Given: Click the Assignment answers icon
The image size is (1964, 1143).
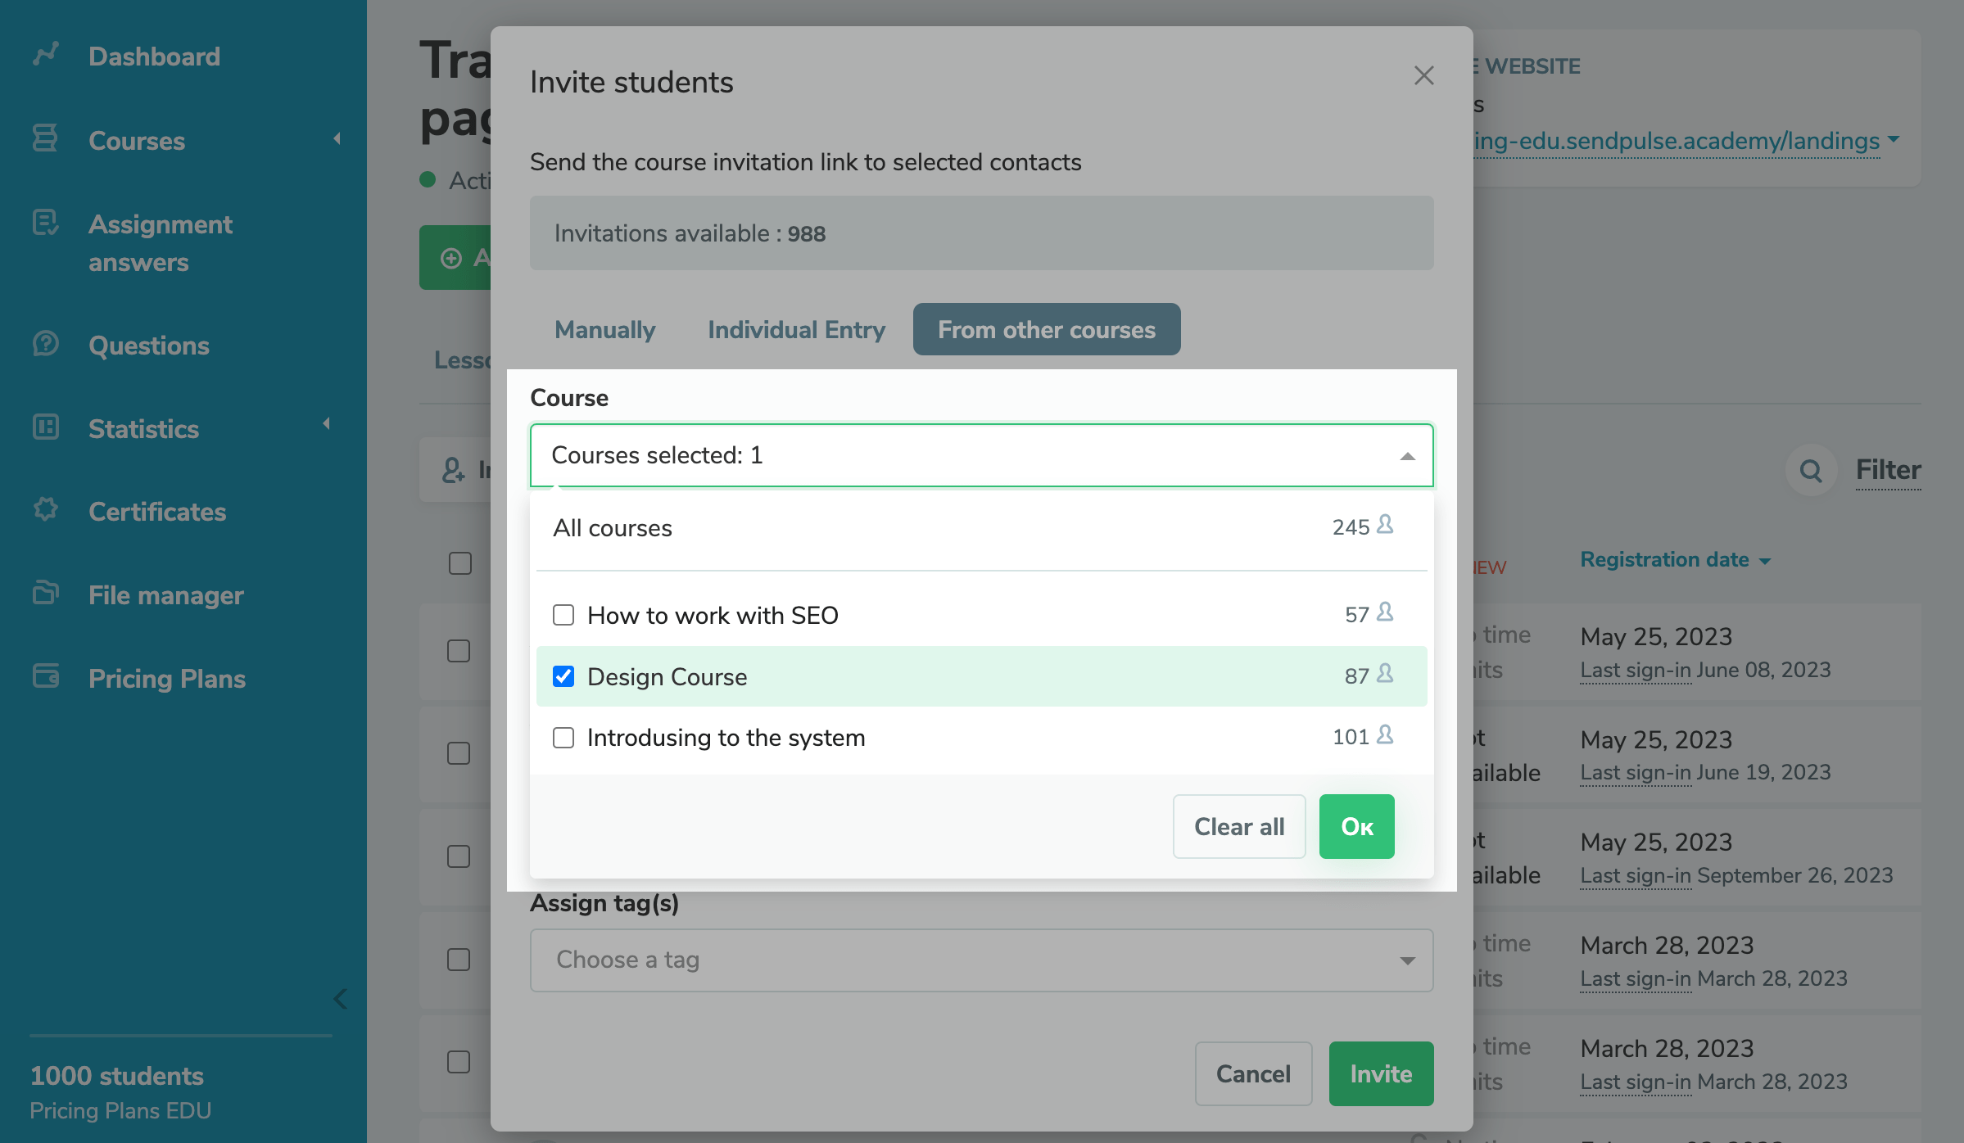Looking at the screenshot, I should tap(46, 224).
